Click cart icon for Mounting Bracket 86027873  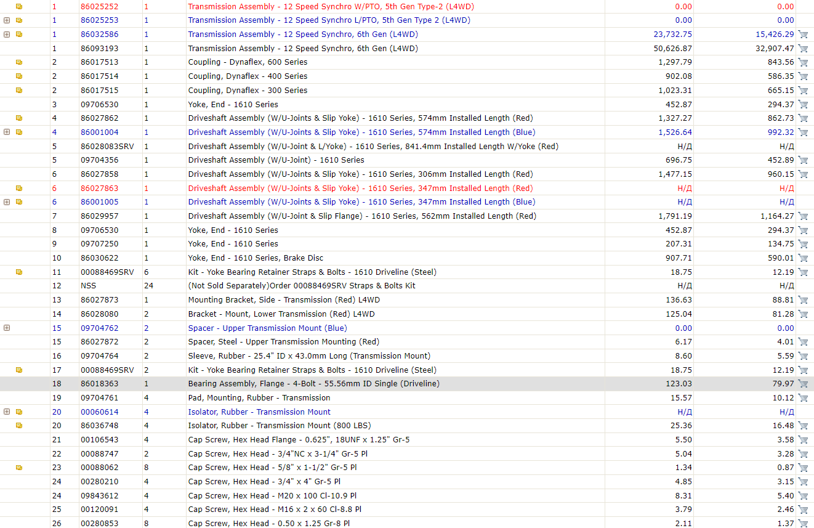click(803, 300)
